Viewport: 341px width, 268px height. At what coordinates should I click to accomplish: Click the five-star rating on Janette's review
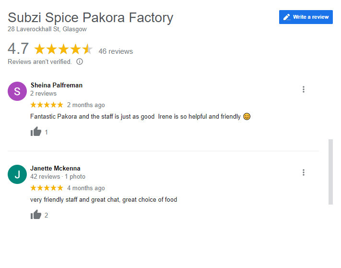coord(47,188)
